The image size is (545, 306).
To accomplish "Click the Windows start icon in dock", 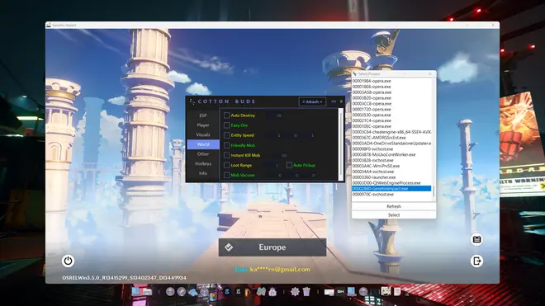I will point(135,290).
